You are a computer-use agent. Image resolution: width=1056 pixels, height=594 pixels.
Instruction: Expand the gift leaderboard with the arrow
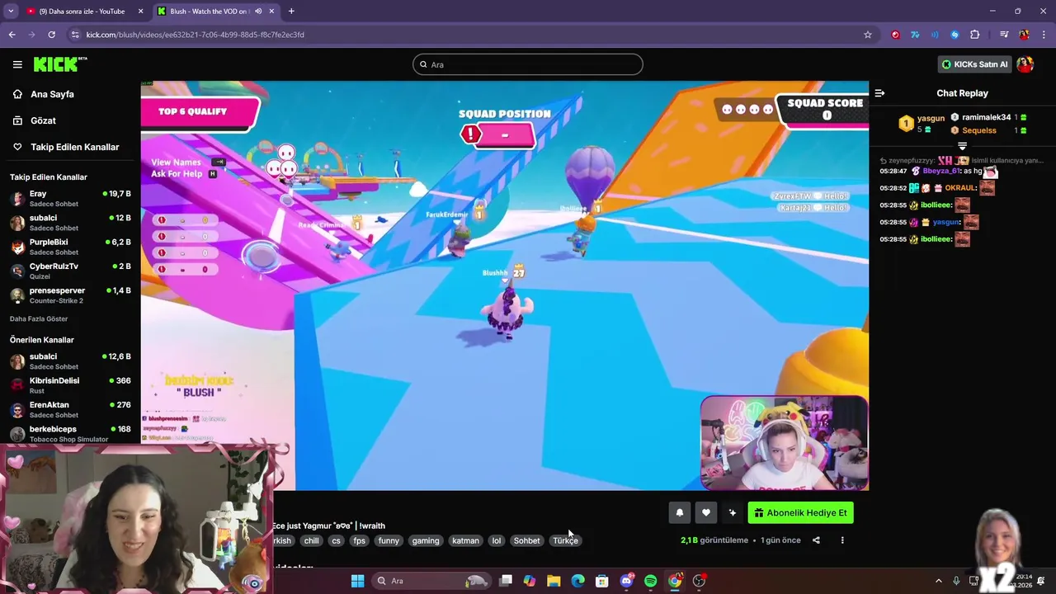[962, 146]
